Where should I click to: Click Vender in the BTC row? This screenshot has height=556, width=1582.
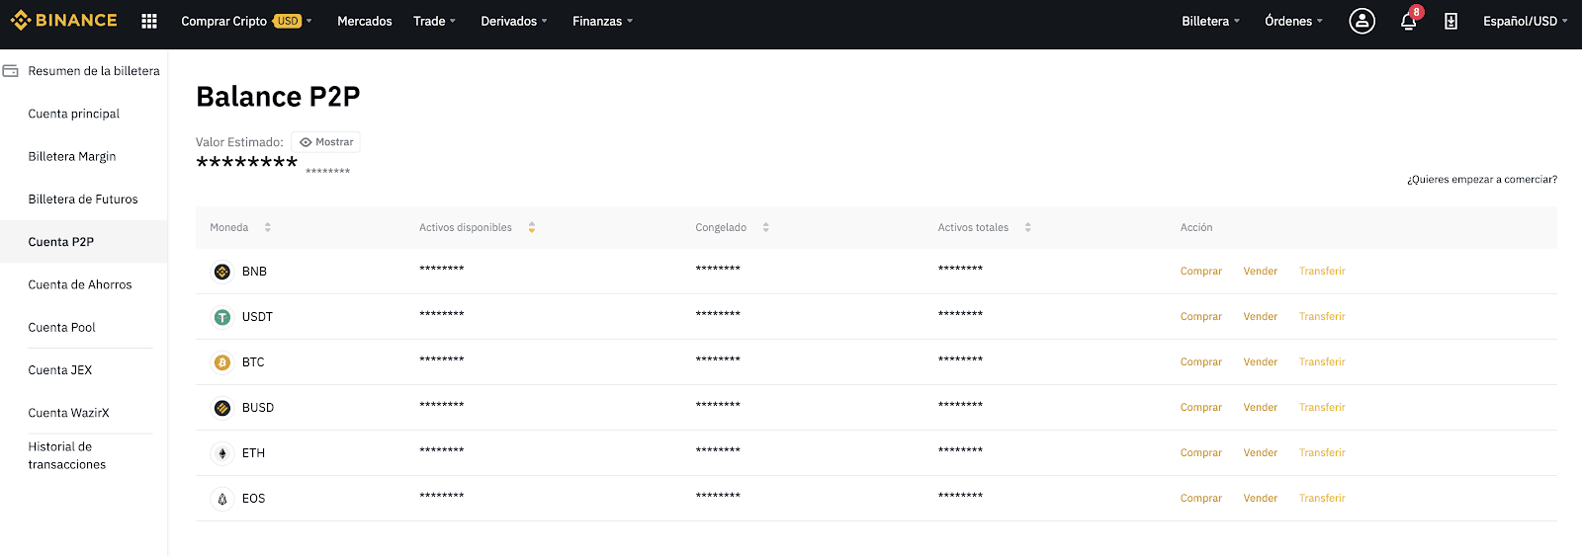(1261, 362)
